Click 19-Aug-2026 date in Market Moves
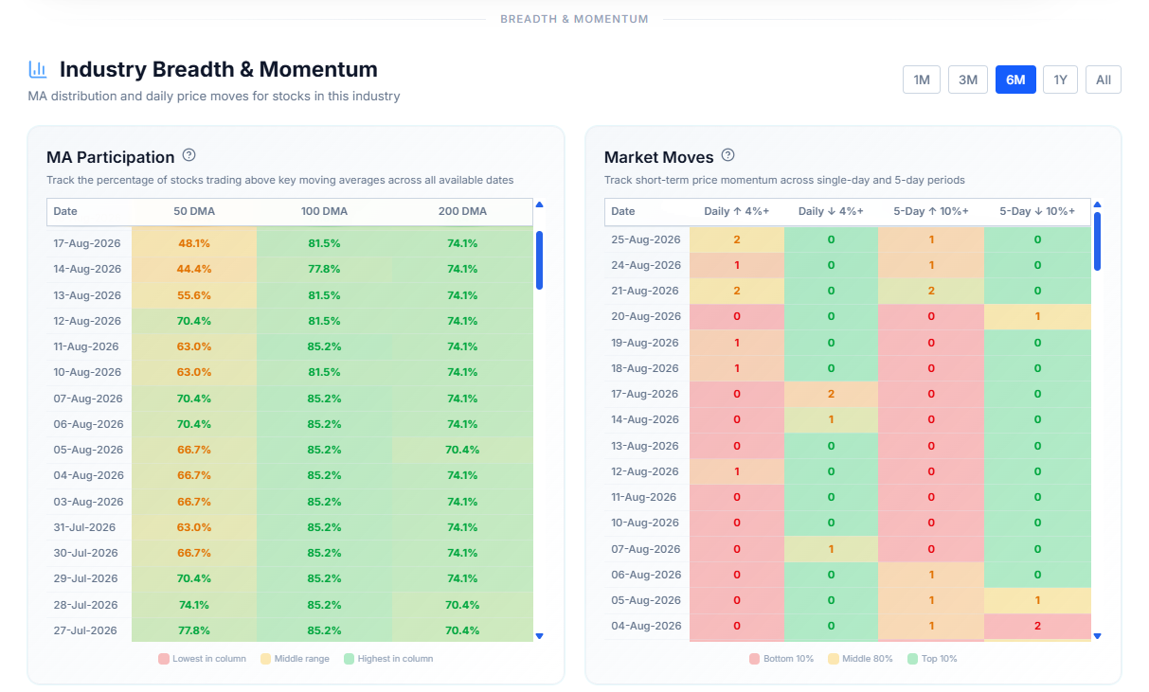Image resolution: width=1149 pixels, height=692 pixels. coord(645,343)
